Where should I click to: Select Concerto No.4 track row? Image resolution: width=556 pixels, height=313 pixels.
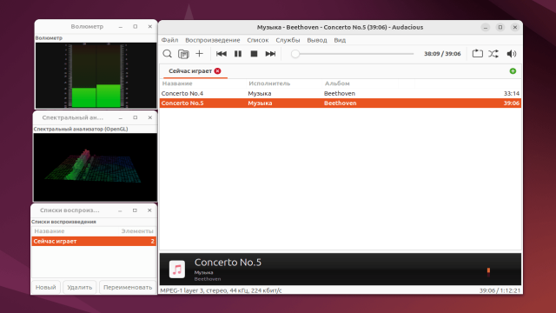tap(341, 93)
